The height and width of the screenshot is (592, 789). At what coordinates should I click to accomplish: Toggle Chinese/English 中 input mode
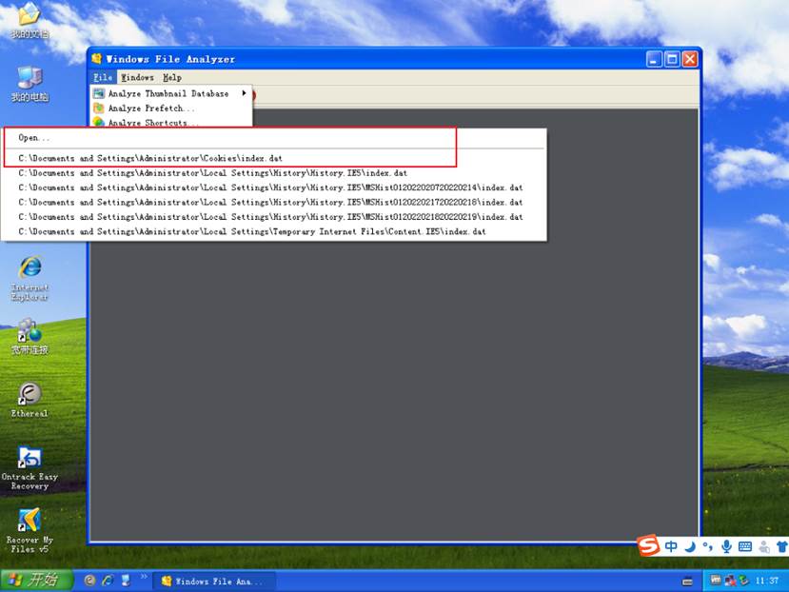coord(671,546)
